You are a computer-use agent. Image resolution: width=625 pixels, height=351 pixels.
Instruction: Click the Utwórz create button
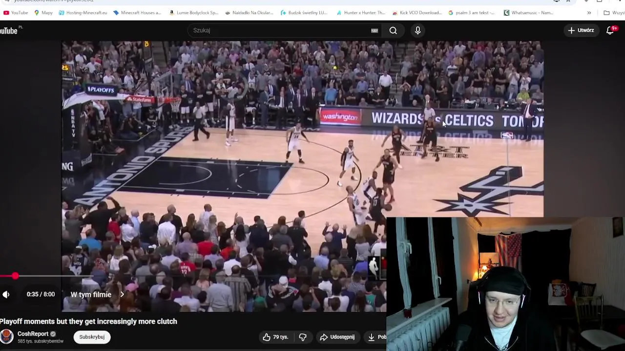581,30
